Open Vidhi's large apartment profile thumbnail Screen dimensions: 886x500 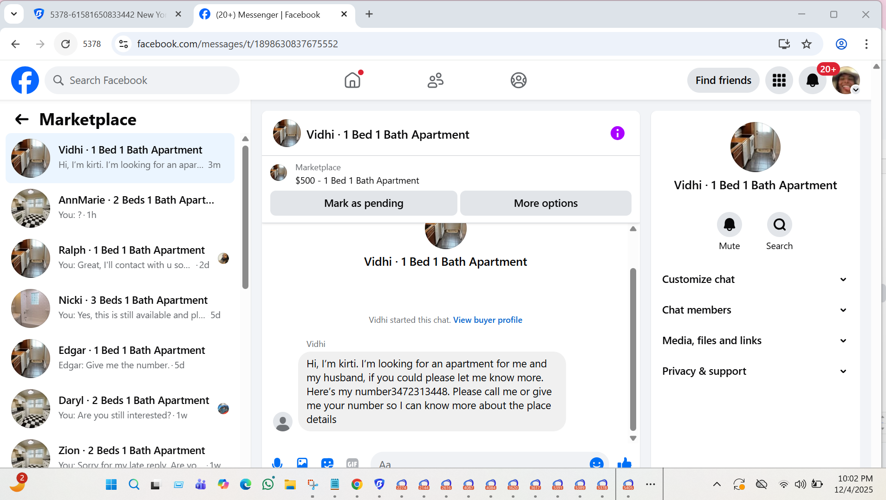[755, 147]
